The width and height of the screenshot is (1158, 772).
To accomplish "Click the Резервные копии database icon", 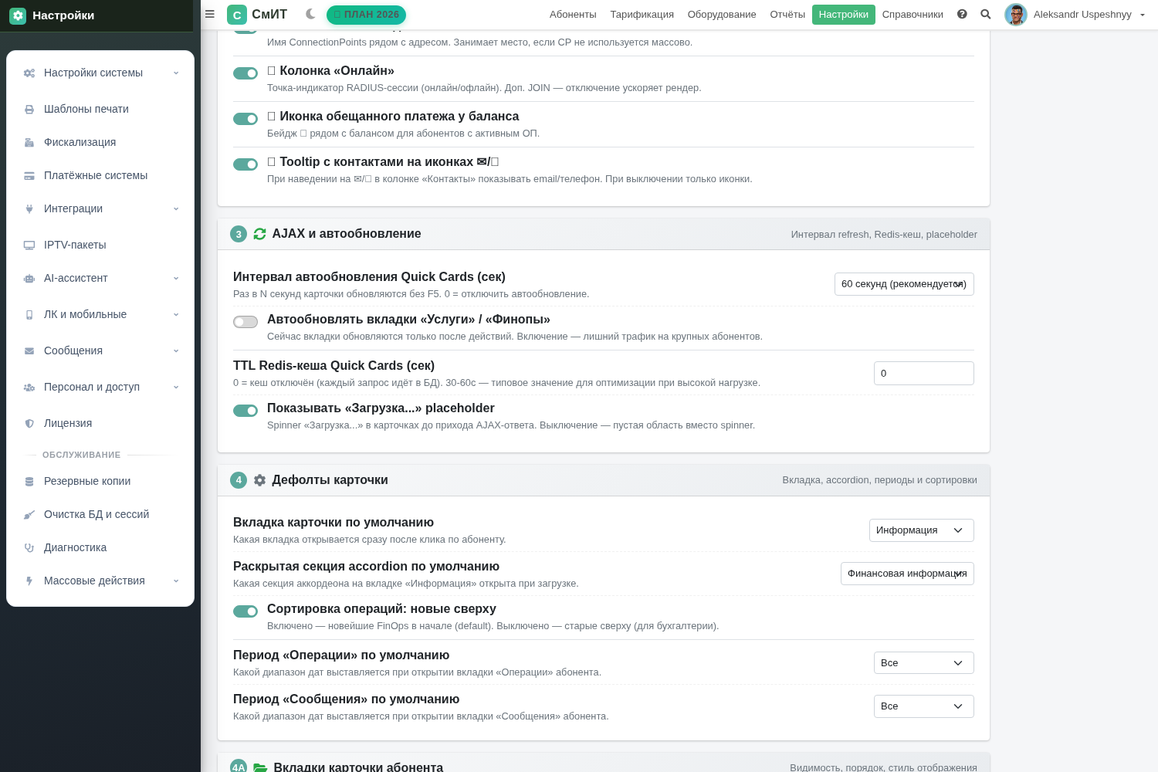I will (x=29, y=482).
